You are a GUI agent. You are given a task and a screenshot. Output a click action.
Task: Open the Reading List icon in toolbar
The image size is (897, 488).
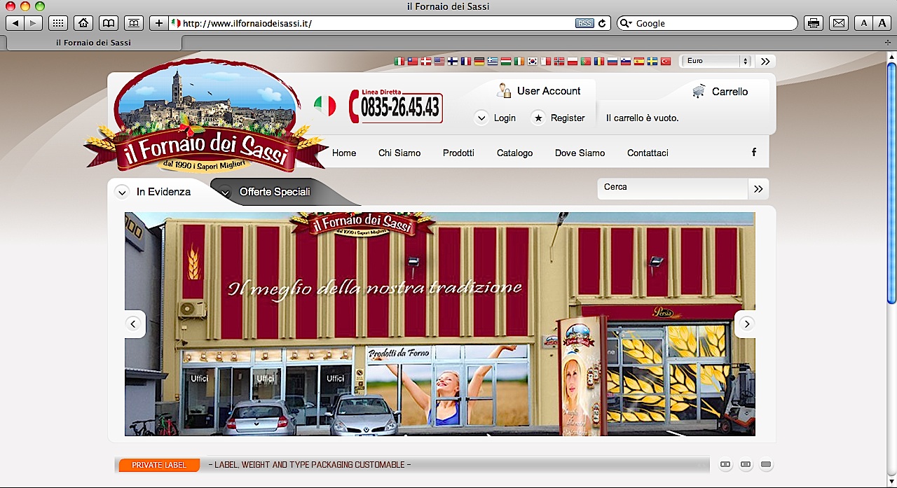point(134,23)
